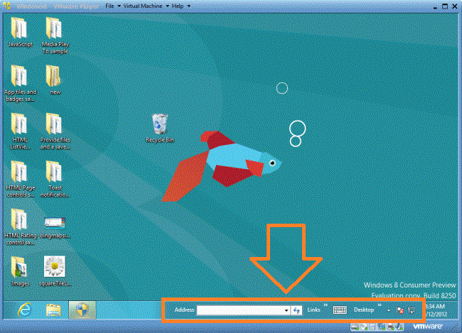Select the HTML Rating control folder
The width and height of the screenshot is (462, 333).
tap(20, 226)
